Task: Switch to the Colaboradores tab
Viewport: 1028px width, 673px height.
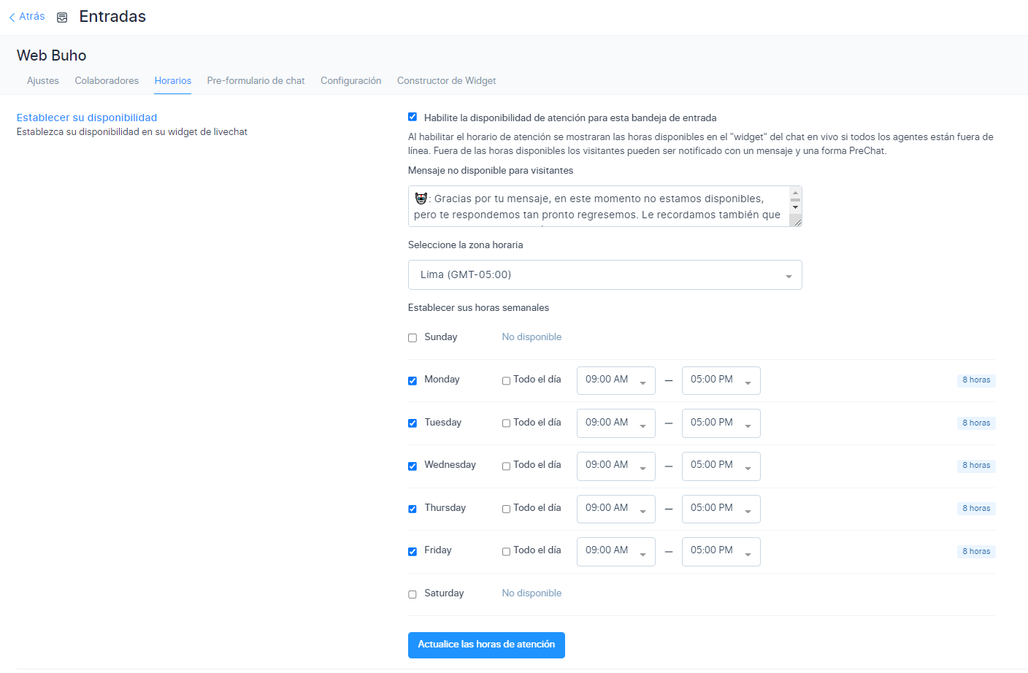Action: click(107, 81)
